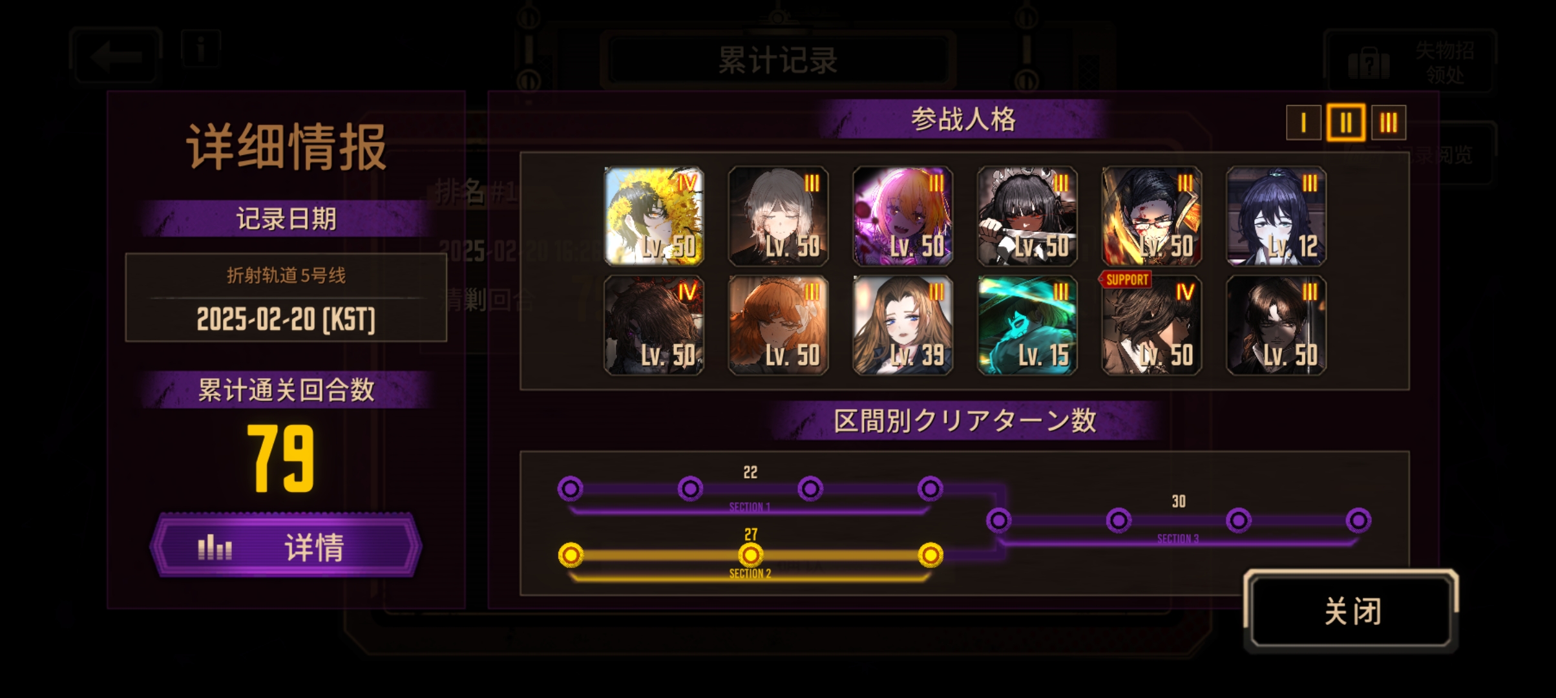Click middle yellow node of Section 2
1556x698 pixels.
coord(750,555)
